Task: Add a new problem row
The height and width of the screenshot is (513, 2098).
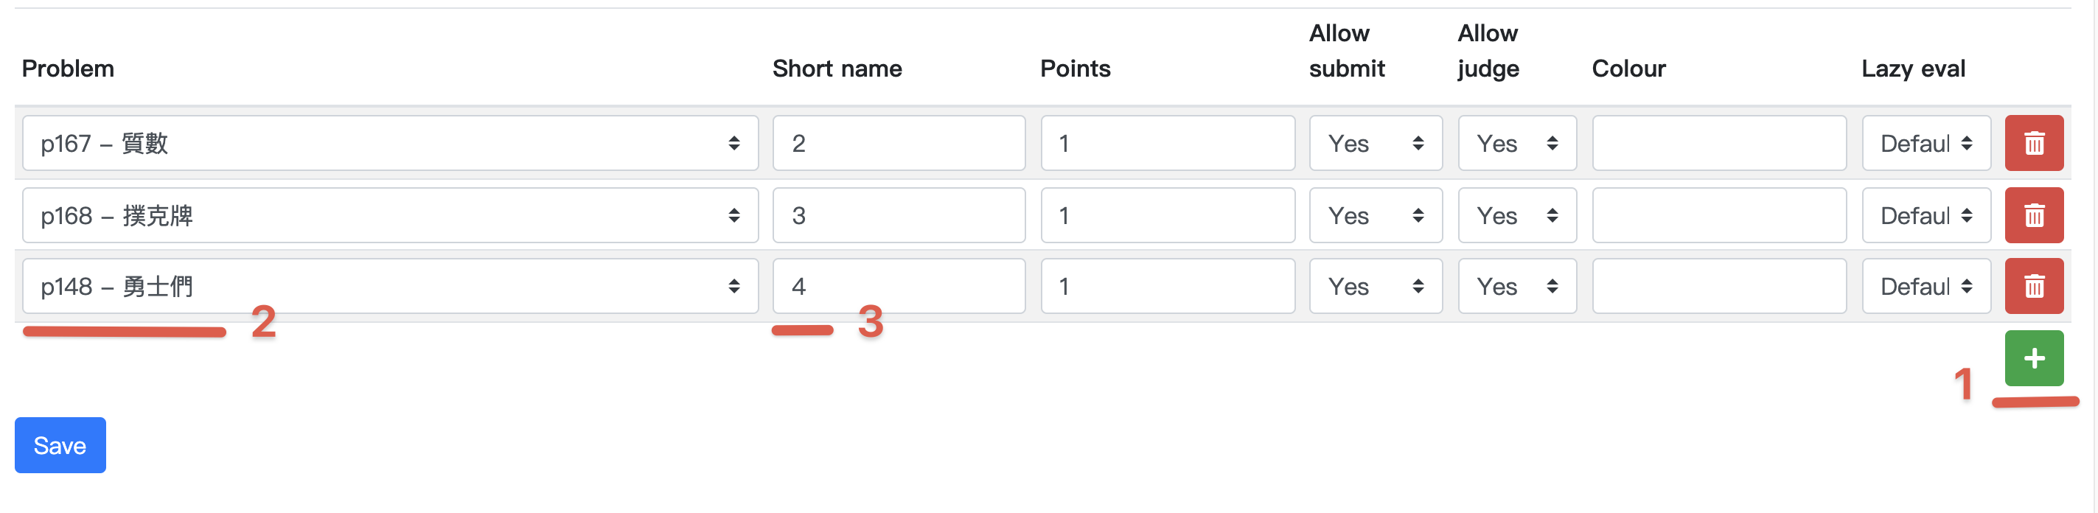Action: pyautogui.click(x=2033, y=358)
